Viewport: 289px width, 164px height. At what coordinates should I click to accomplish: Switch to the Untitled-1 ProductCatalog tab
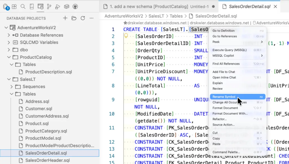tap(159, 7)
